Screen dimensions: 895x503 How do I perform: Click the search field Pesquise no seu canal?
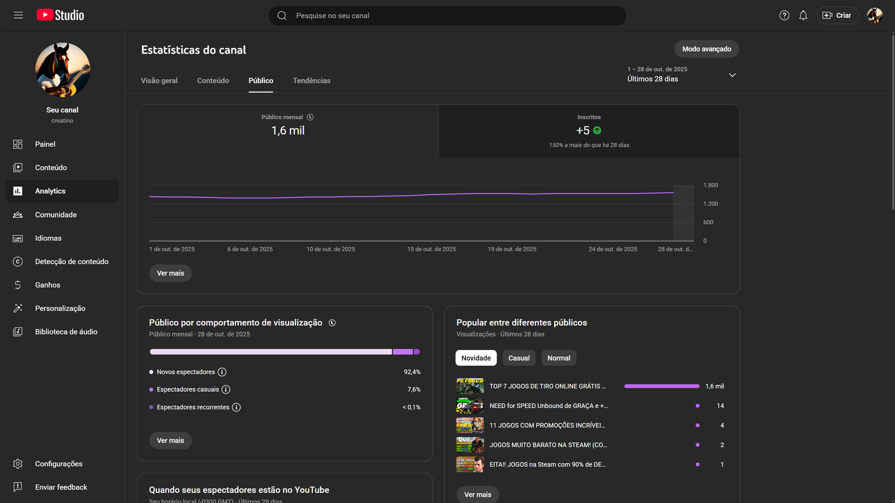click(x=447, y=16)
